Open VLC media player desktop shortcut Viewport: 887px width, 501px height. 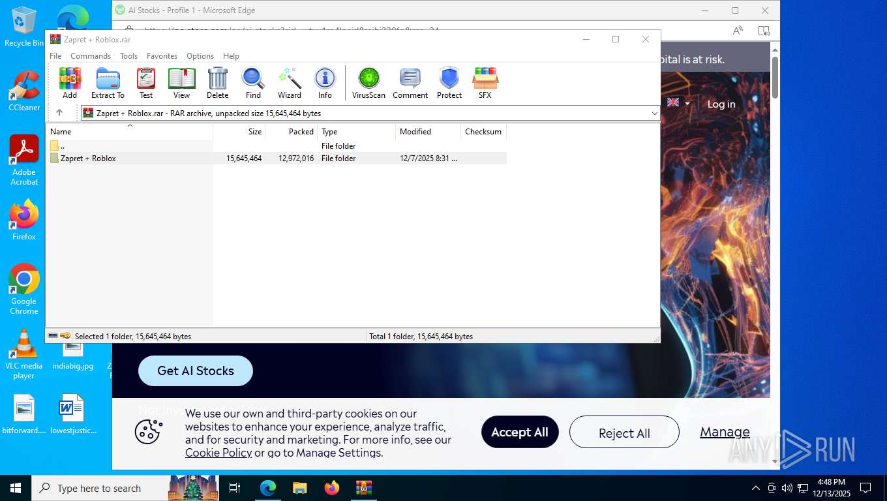pyautogui.click(x=24, y=354)
